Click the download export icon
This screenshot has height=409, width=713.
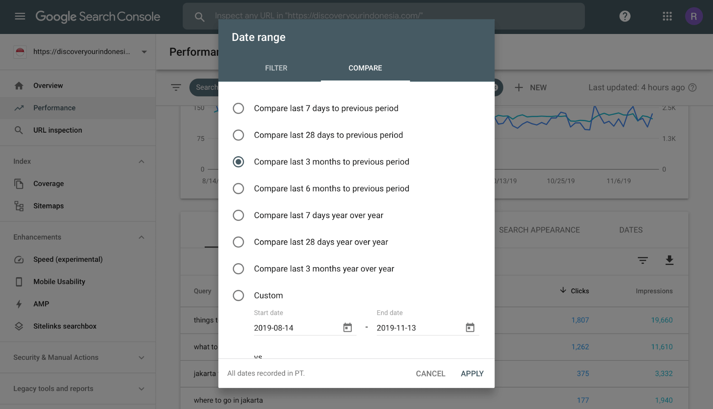[x=669, y=260]
